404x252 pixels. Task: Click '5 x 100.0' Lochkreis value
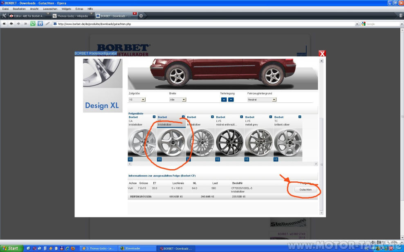tap(177, 188)
